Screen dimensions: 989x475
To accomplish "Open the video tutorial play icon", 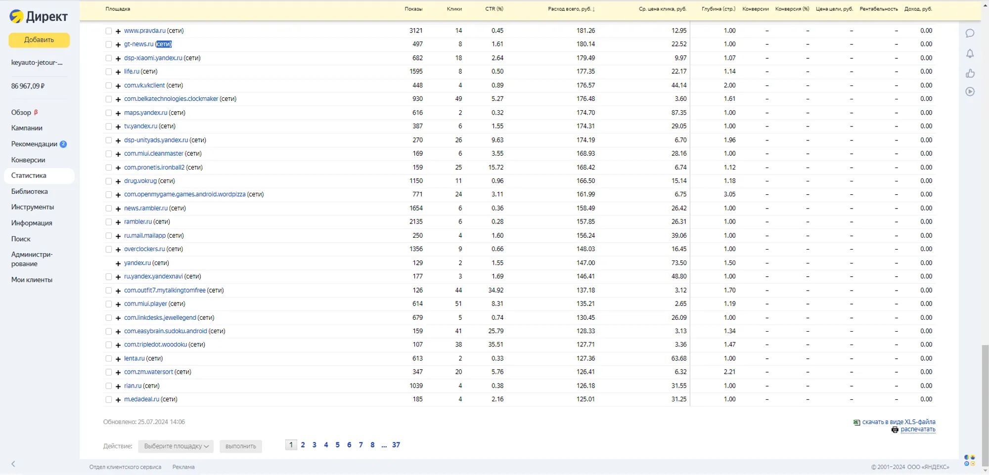I will tap(970, 92).
